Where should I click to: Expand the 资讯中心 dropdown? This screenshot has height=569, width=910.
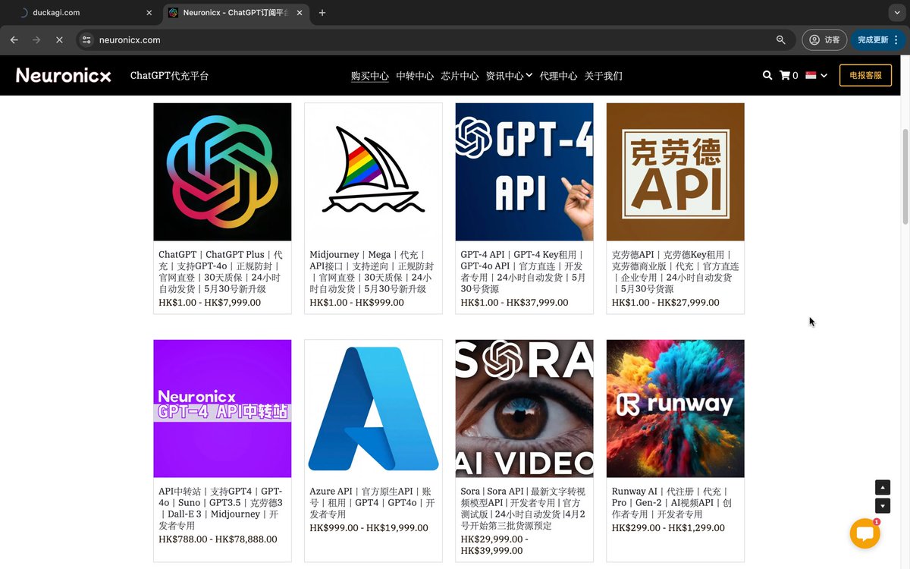click(508, 75)
